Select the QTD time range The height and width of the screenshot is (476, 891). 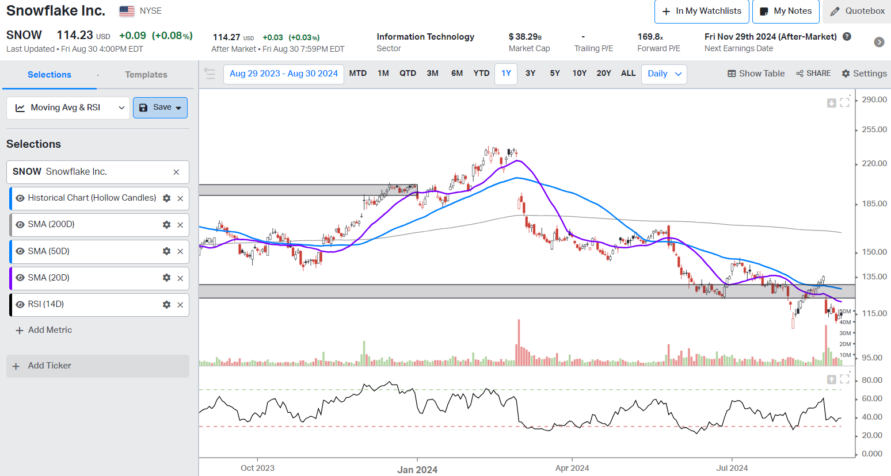408,74
